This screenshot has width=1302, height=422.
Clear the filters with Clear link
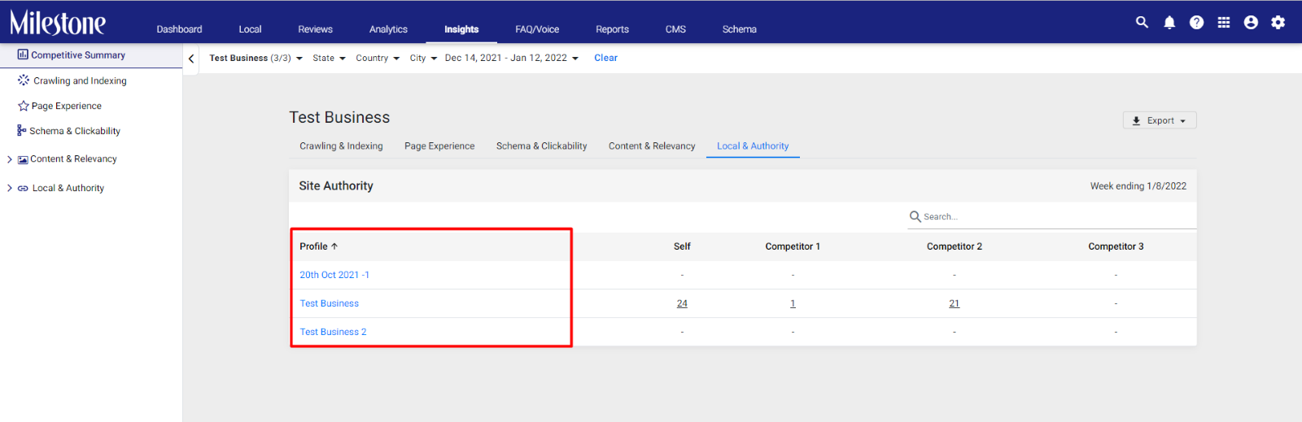click(x=605, y=58)
